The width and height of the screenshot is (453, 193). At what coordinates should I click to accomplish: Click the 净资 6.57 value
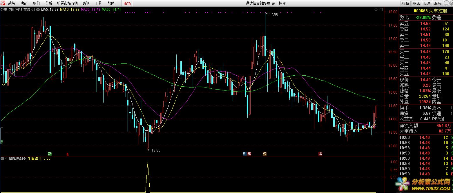pyautogui.click(x=427, y=113)
